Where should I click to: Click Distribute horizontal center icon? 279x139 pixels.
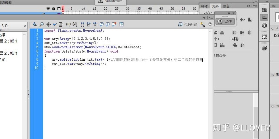242,32
